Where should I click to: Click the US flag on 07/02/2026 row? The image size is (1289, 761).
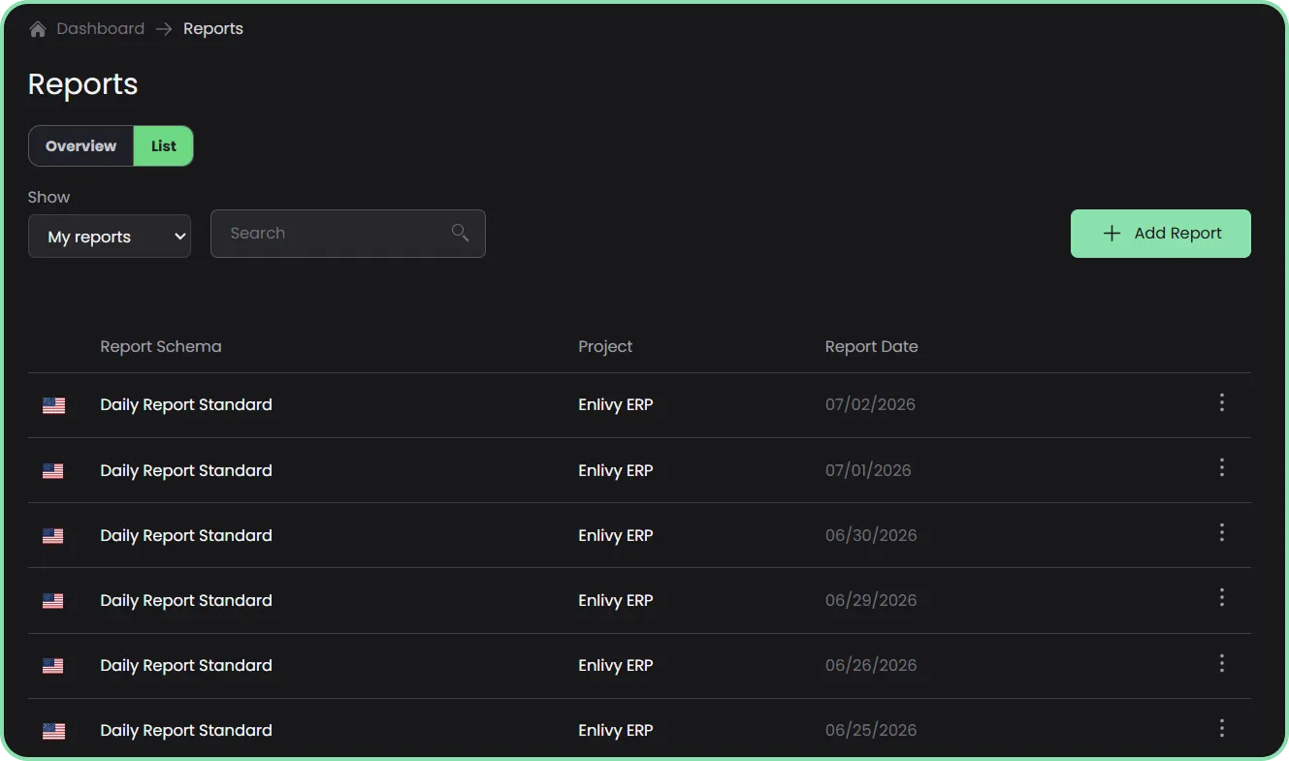coord(53,405)
